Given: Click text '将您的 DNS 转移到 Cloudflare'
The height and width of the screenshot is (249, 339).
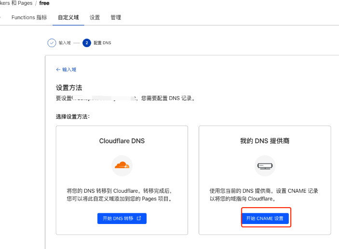Looking at the screenshot, I should pos(102,191).
